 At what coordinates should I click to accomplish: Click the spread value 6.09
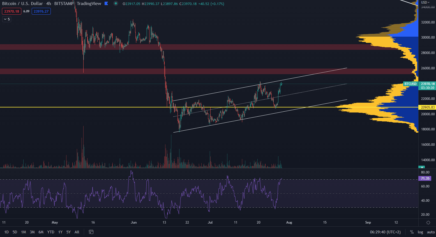[26, 11]
